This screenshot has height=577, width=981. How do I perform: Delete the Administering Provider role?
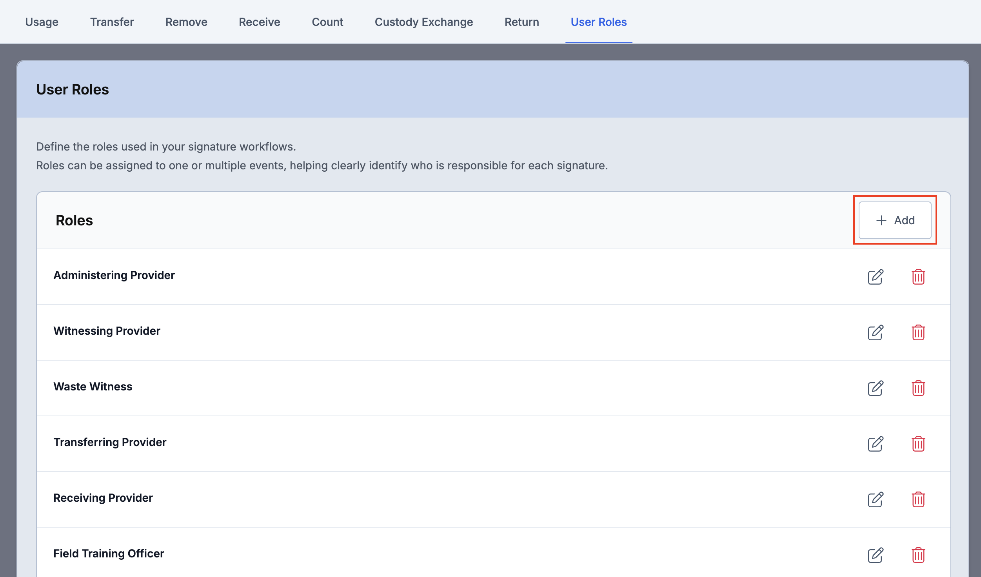pyautogui.click(x=918, y=277)
